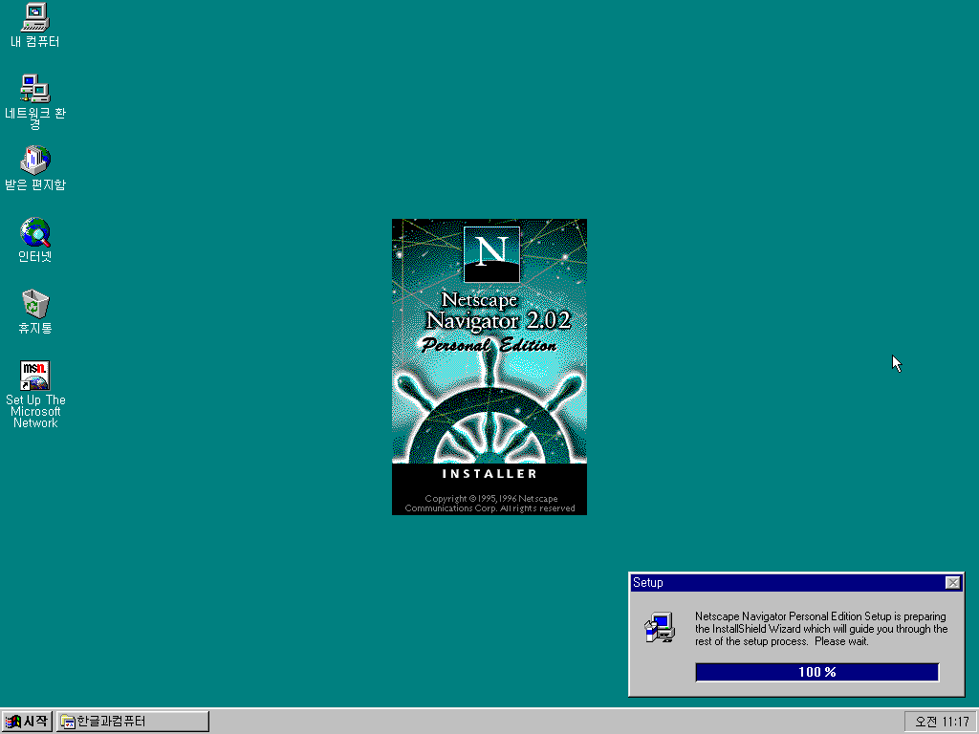Image resolution: width=979 pixels, height=734 pixels.
Task: Click the computer setup icon in Setup dialog
Action: click(660, 628)
